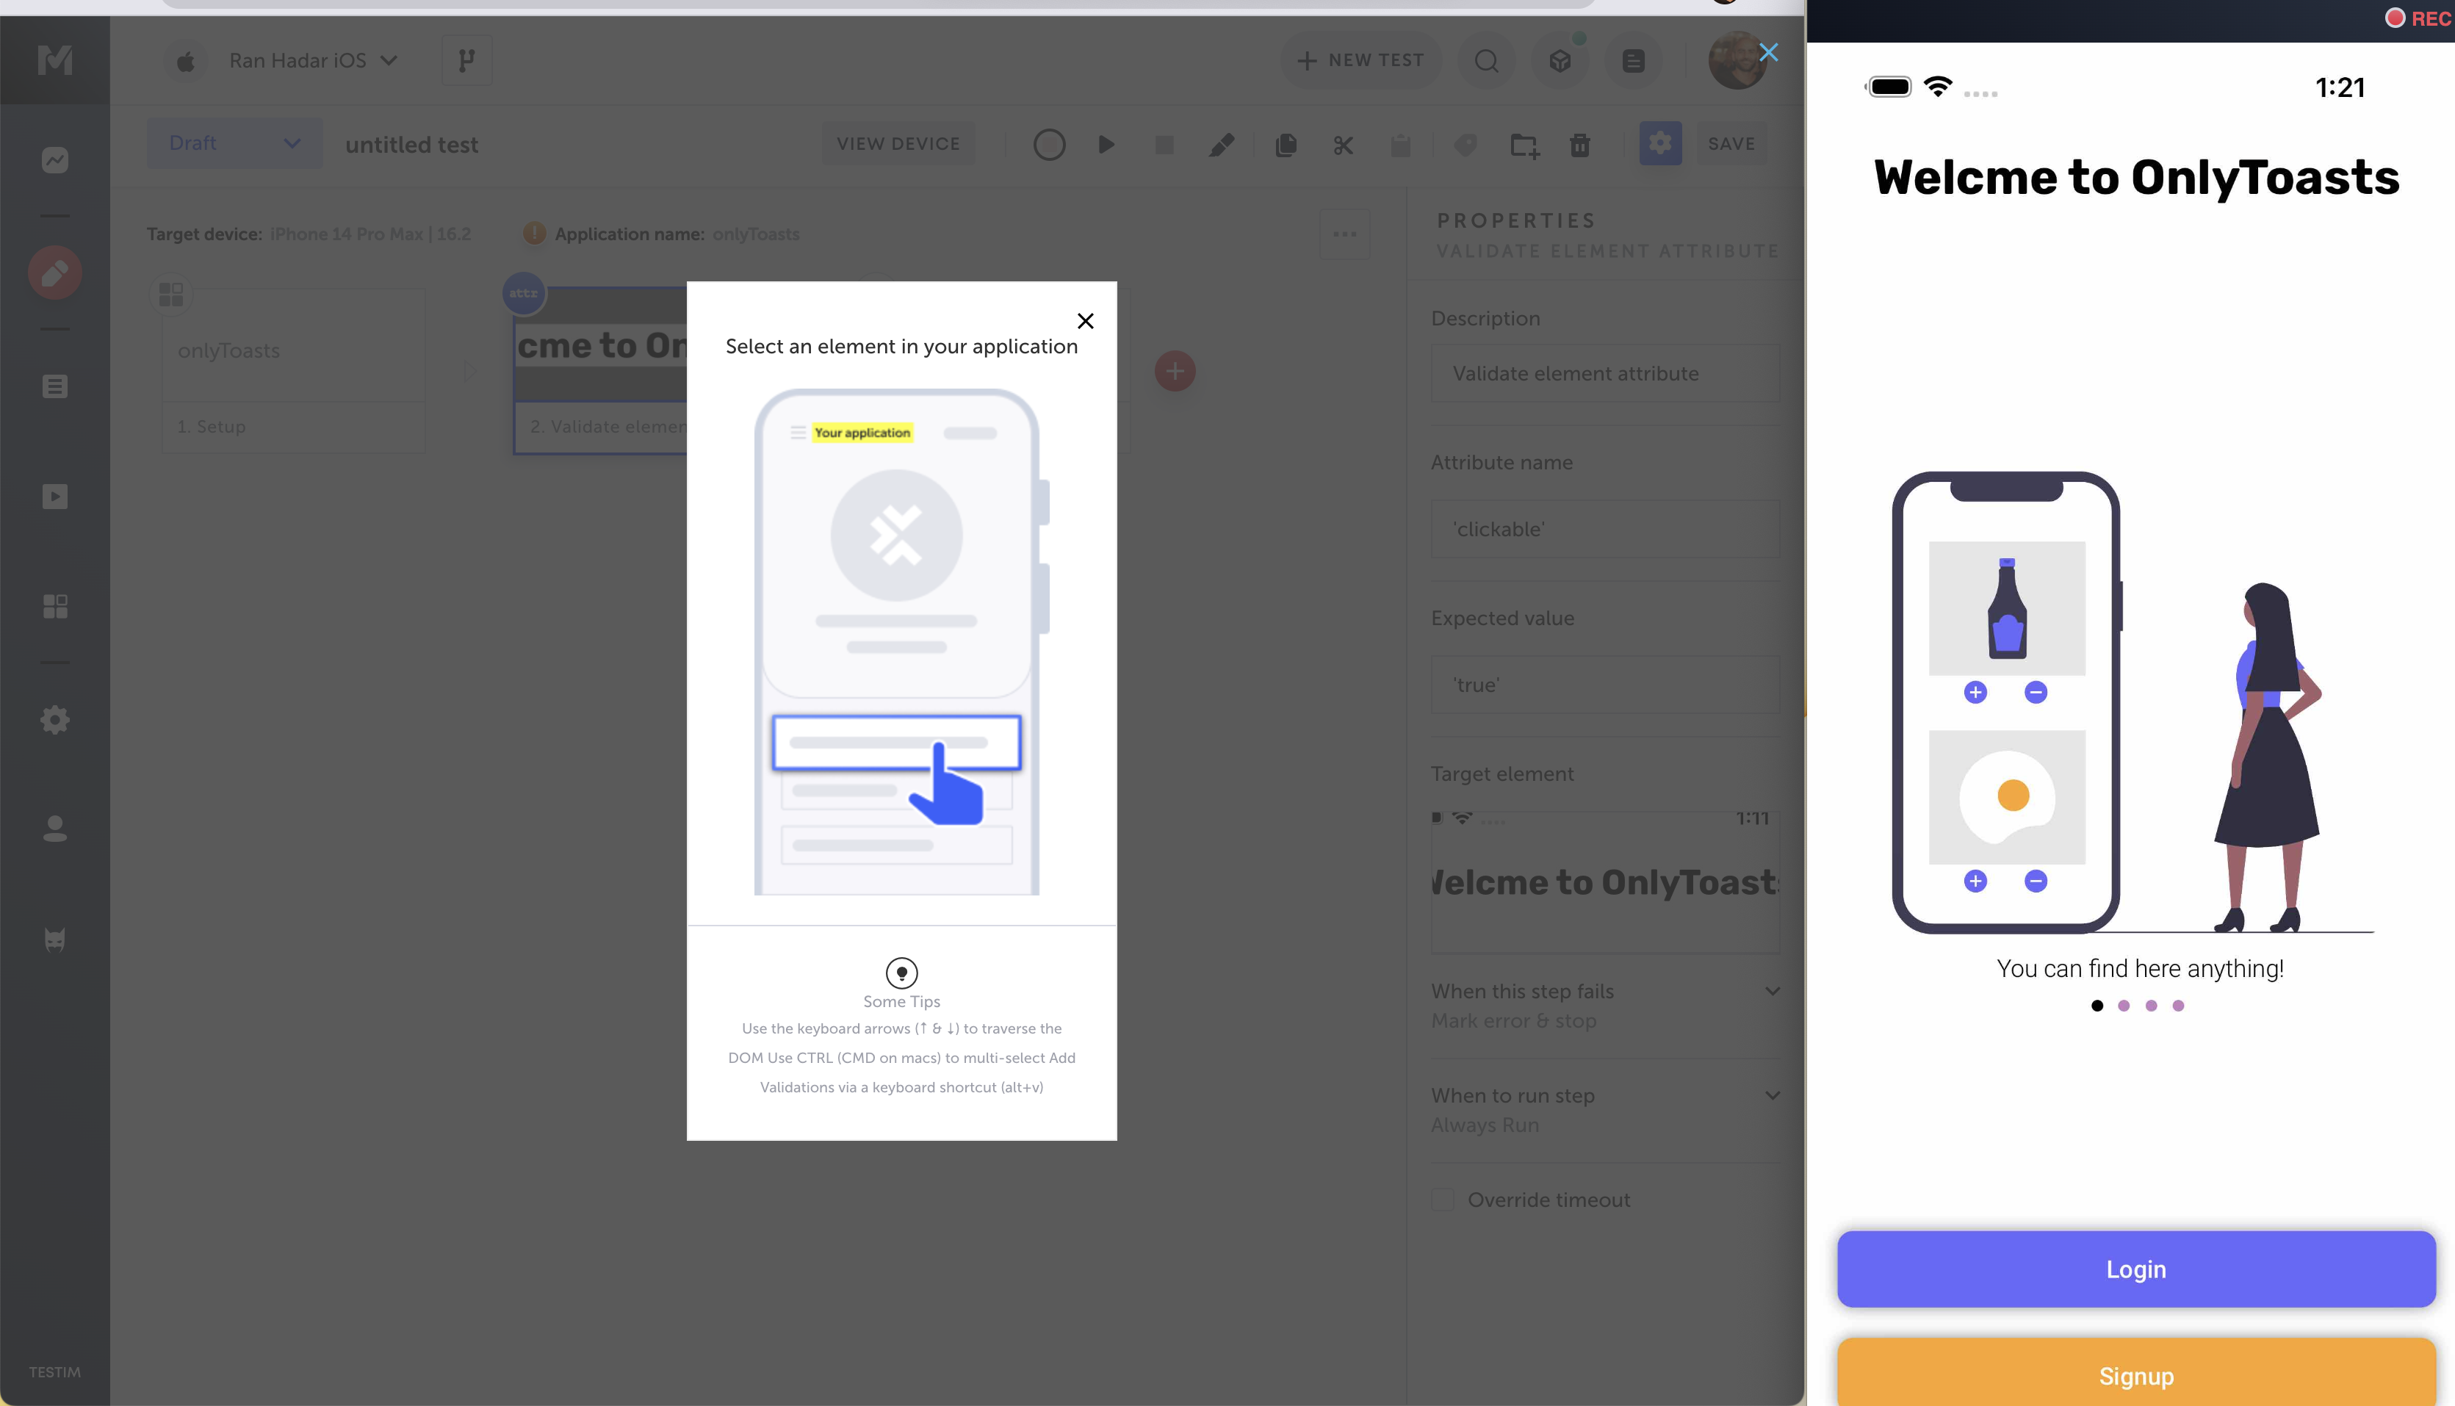Open the runs play sidebar icon
Image resolution: width=2455 pixels, height=1406 pixels.
tap(55, 497)
